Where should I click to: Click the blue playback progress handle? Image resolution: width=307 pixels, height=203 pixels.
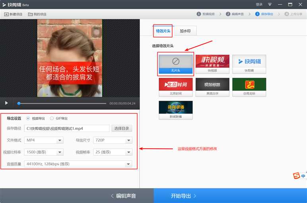click(19, 103)
